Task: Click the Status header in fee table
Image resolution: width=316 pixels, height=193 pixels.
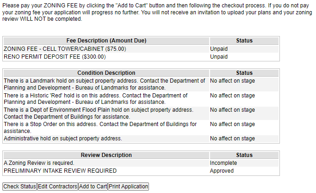Action: [x=244, y=41]
